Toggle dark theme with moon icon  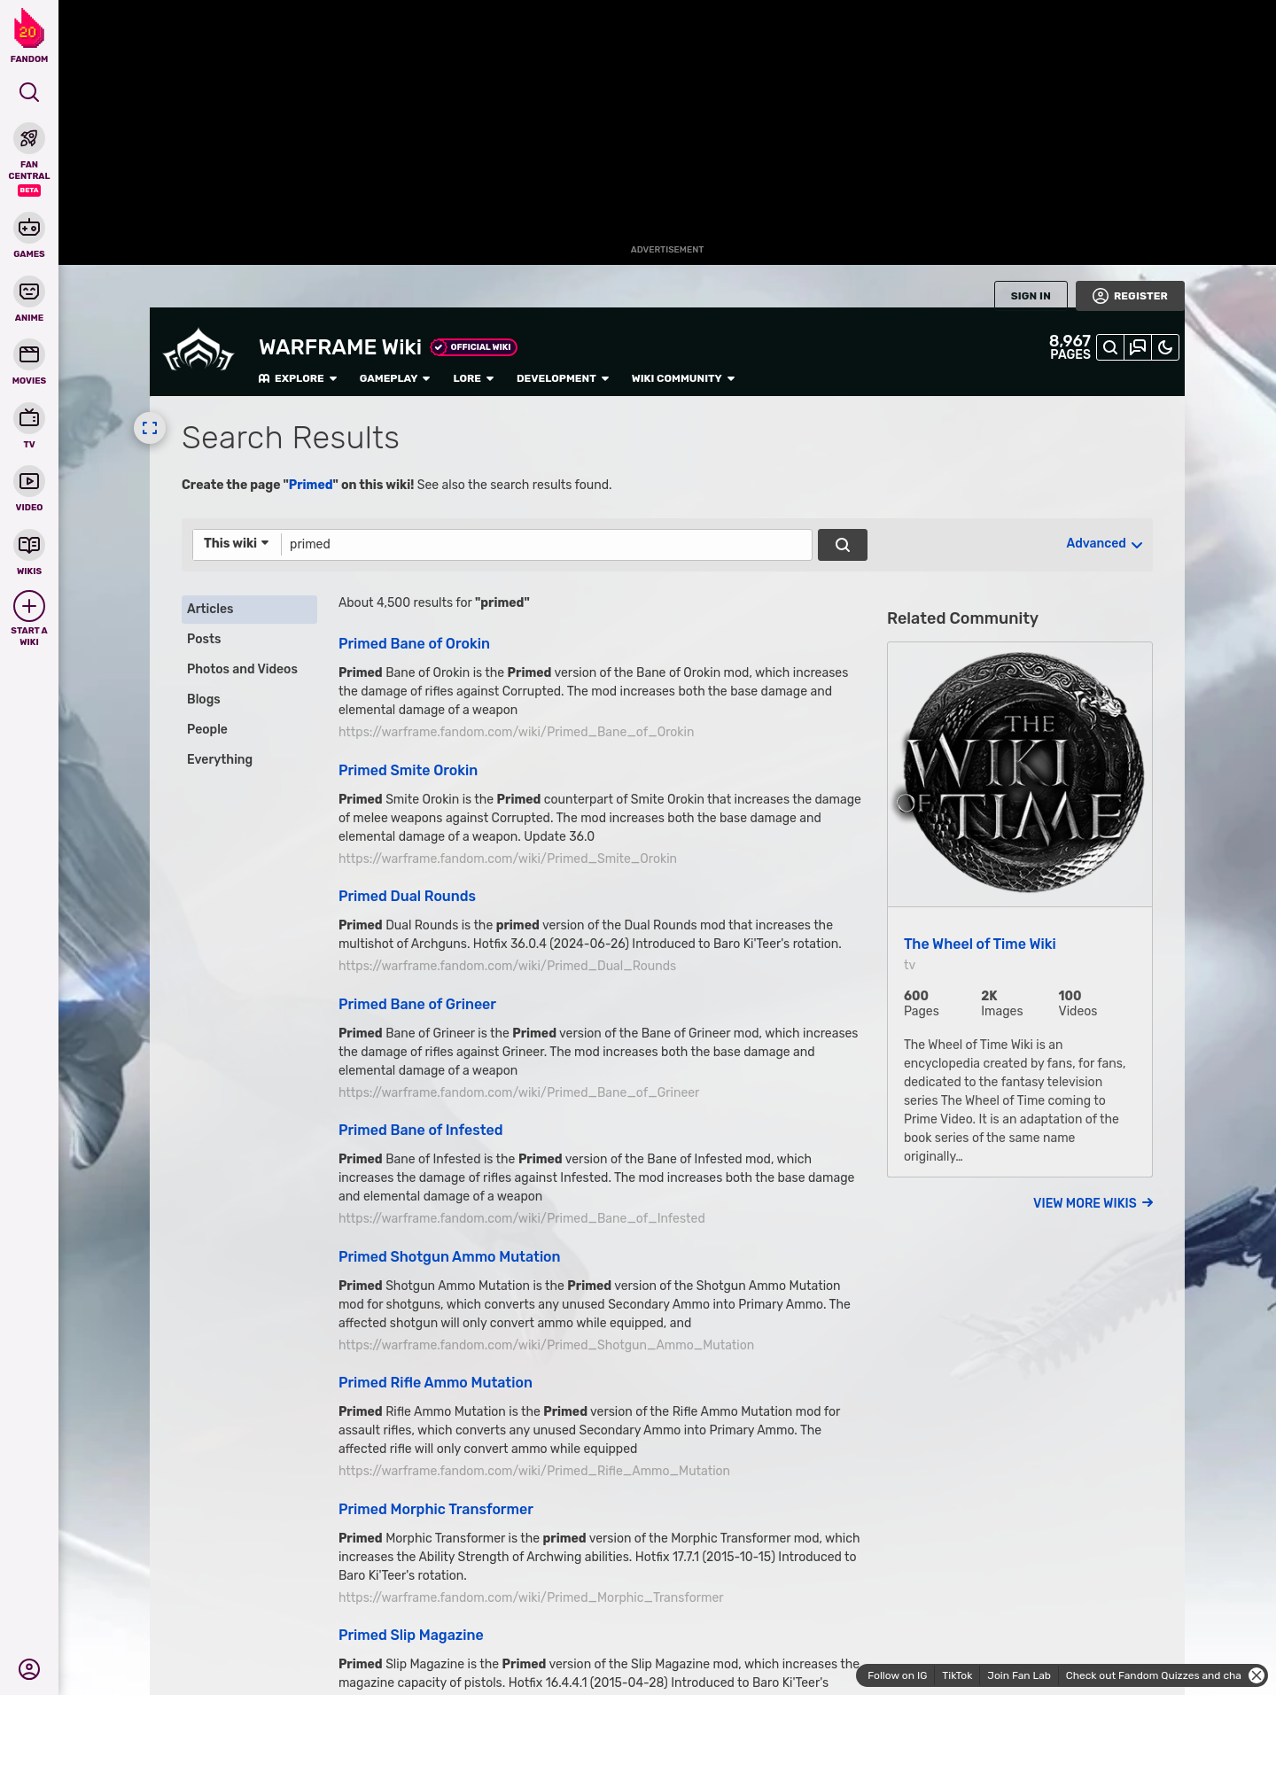point(1165,347)
